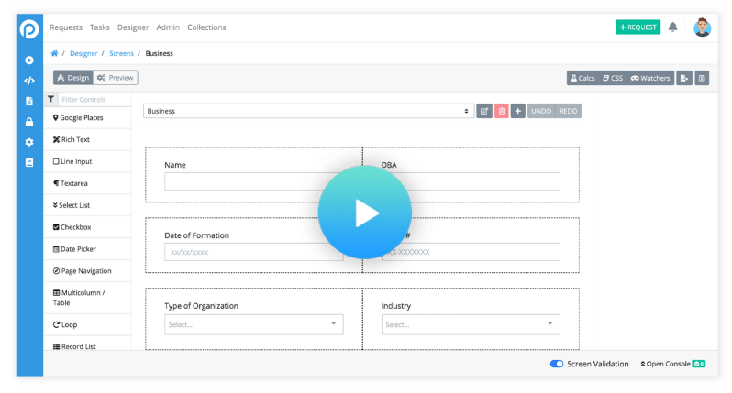Open the gear settings sidebar icon
The image size is (732, 393).
click(29, 142)
